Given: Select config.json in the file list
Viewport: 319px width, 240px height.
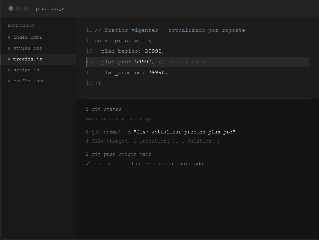Looking at the screenshot, I should pyautogui.click(x=38, y=81).
